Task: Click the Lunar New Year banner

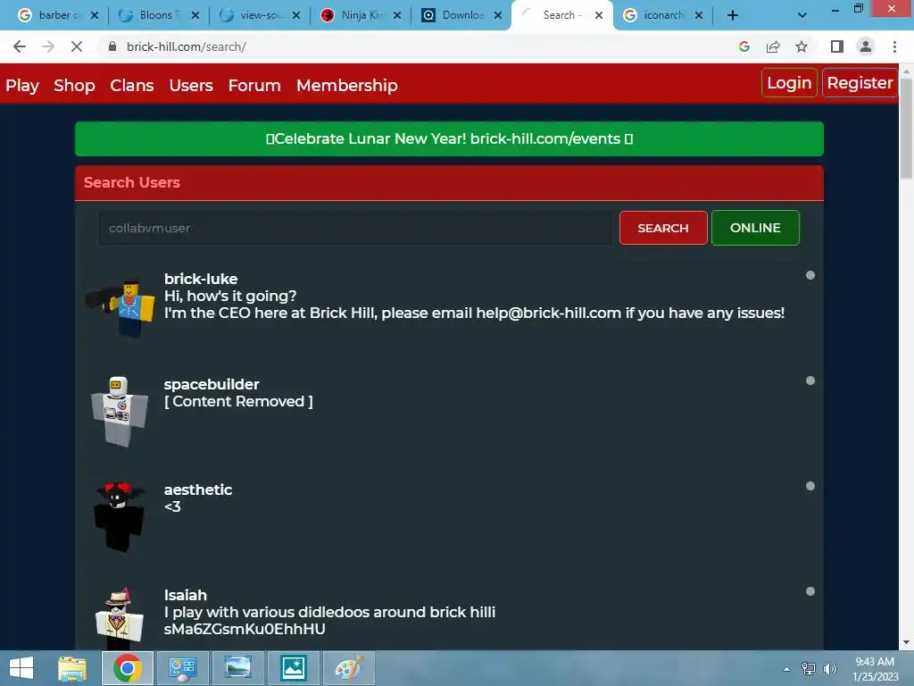Action: [450, 138]
